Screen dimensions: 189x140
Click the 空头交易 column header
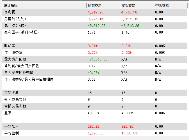point(162,5)
